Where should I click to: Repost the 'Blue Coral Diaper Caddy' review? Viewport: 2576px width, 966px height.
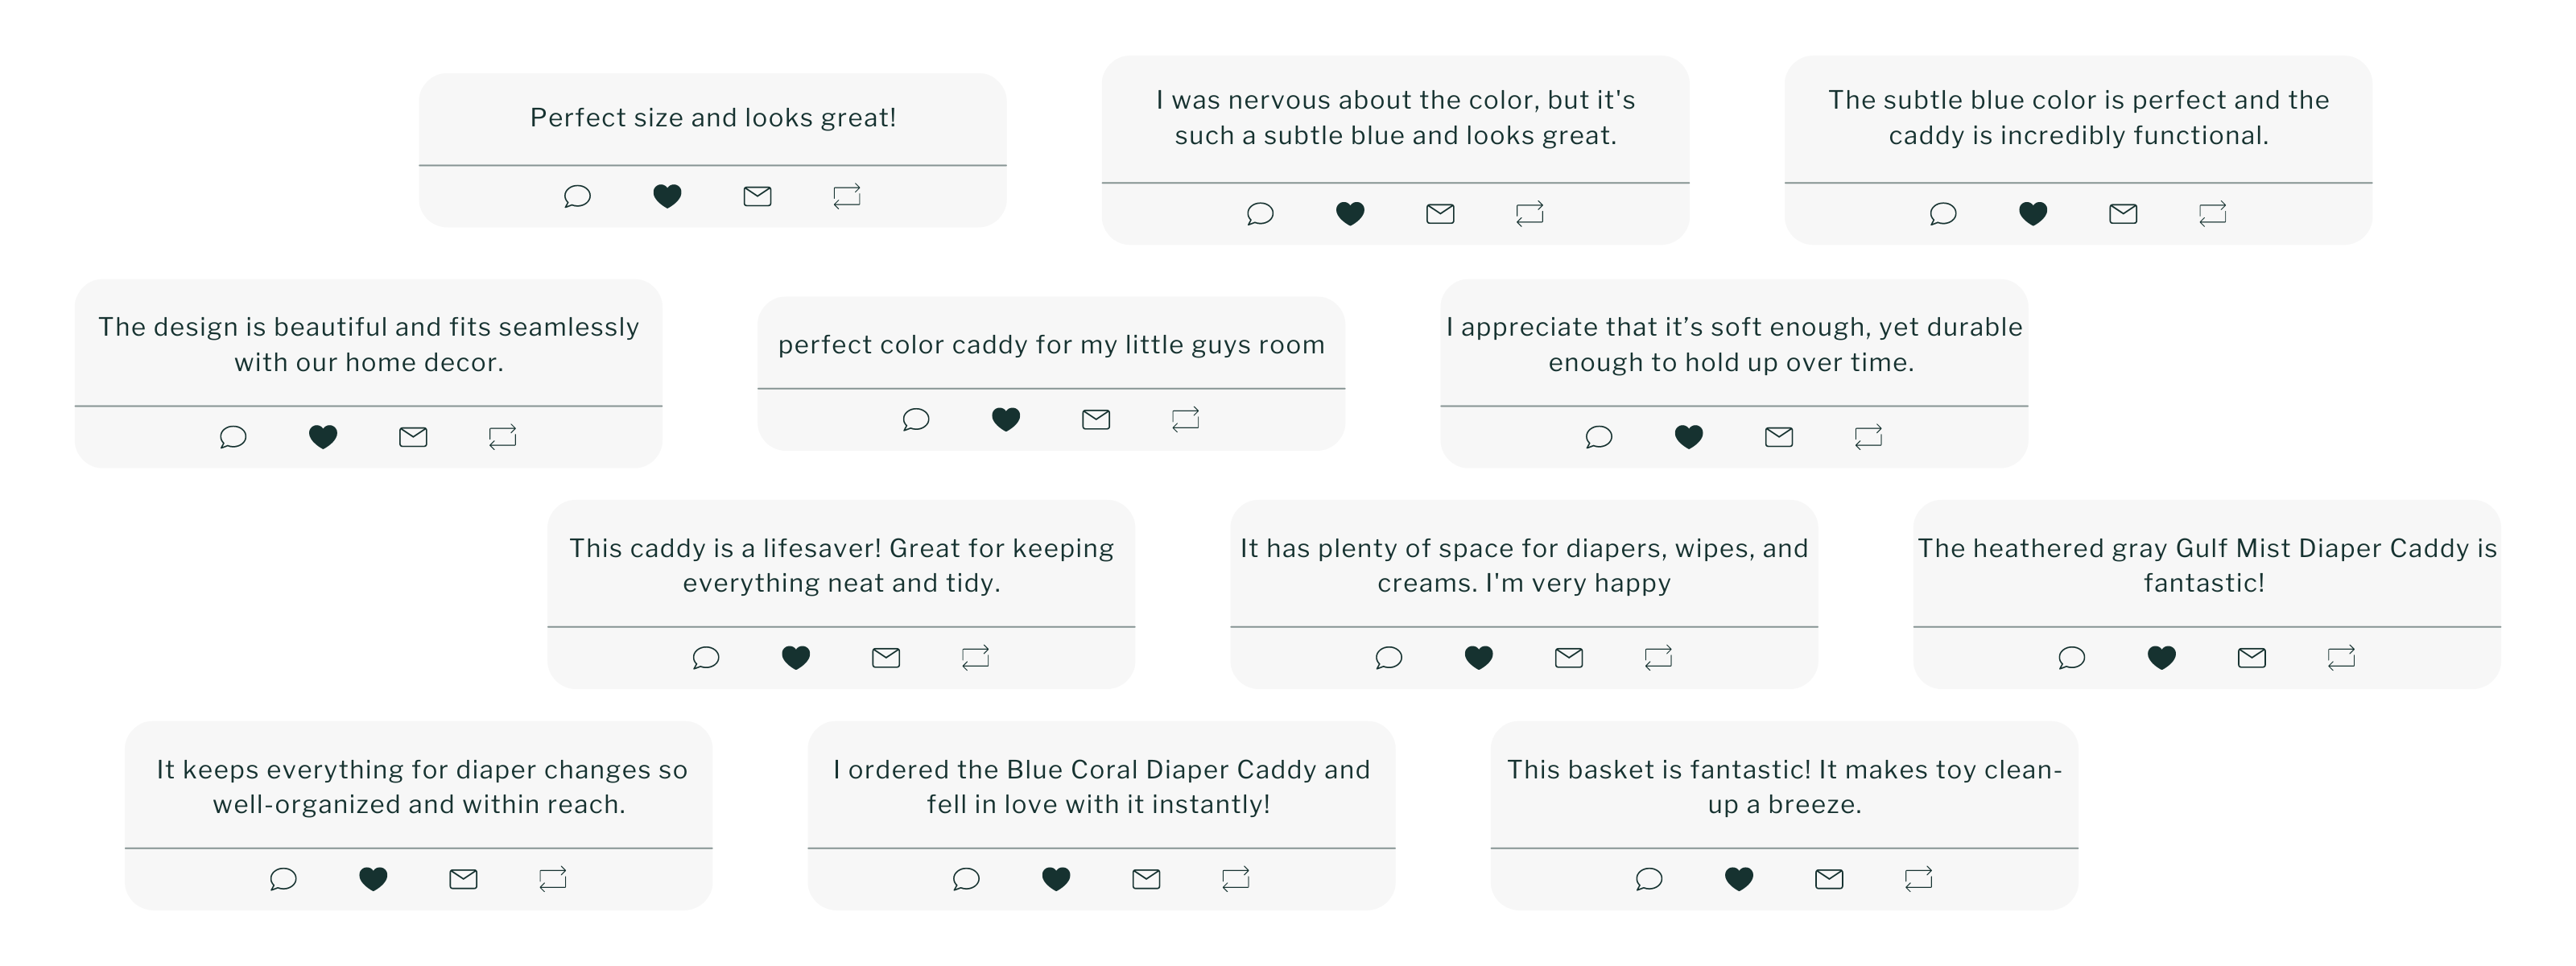1235,878
